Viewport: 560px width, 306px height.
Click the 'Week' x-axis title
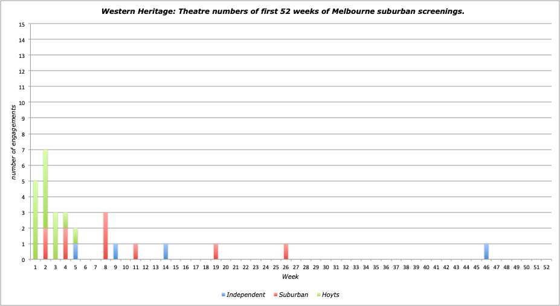coord(290,276)
